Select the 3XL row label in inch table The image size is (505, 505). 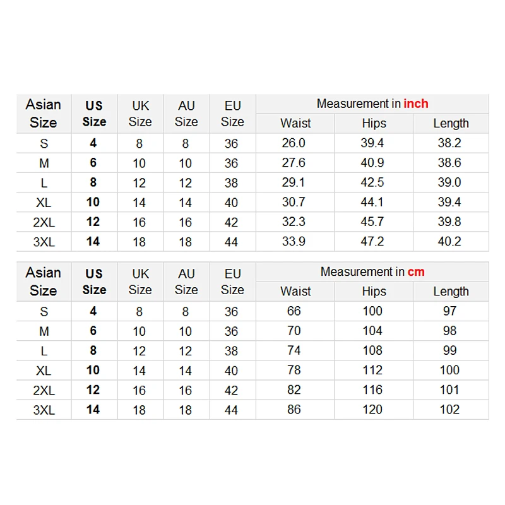click(44, 242)
